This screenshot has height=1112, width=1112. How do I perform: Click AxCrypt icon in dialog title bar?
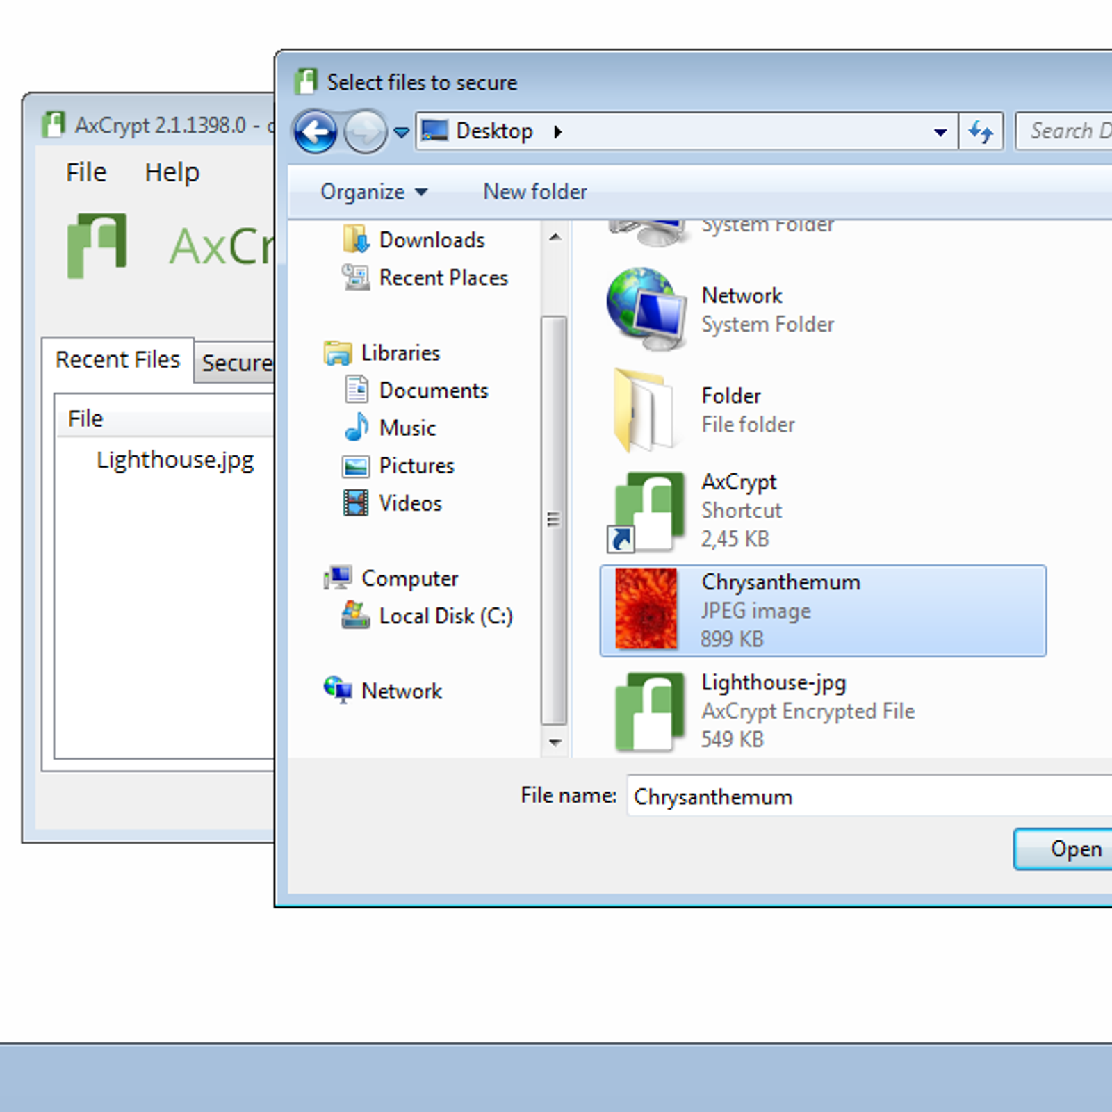(x=306, y=81)
